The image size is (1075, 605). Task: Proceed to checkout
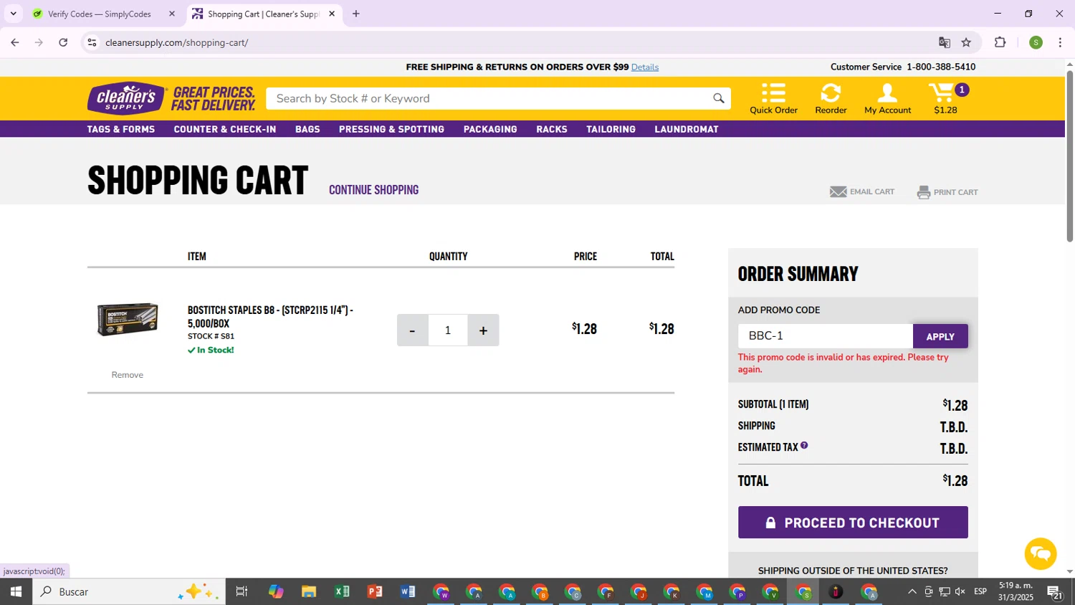tap(853, 523)
